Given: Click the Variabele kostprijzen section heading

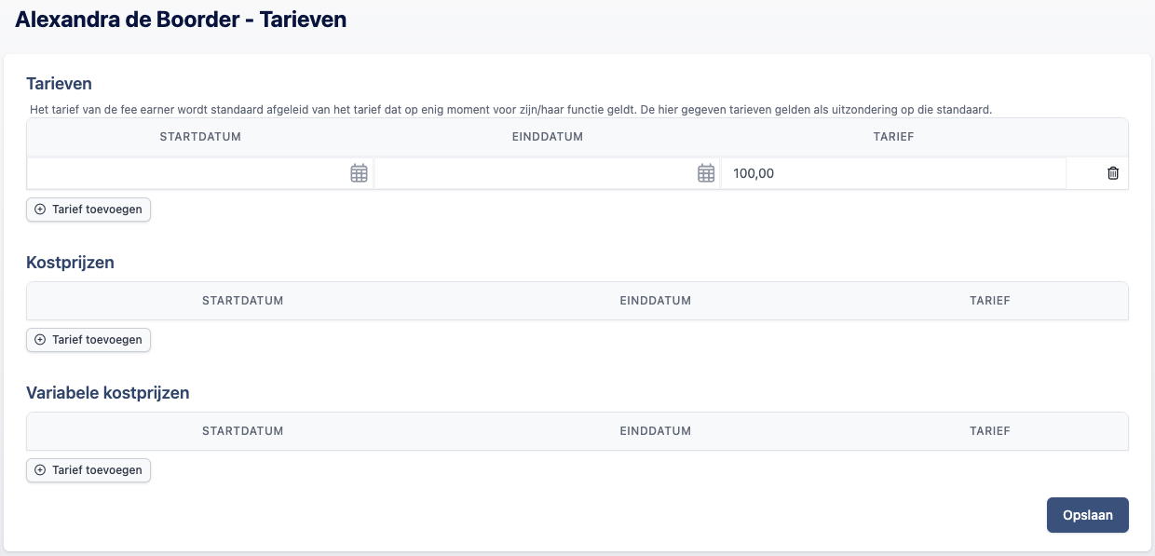Looking at the screenshot, I should coord(108,393).
